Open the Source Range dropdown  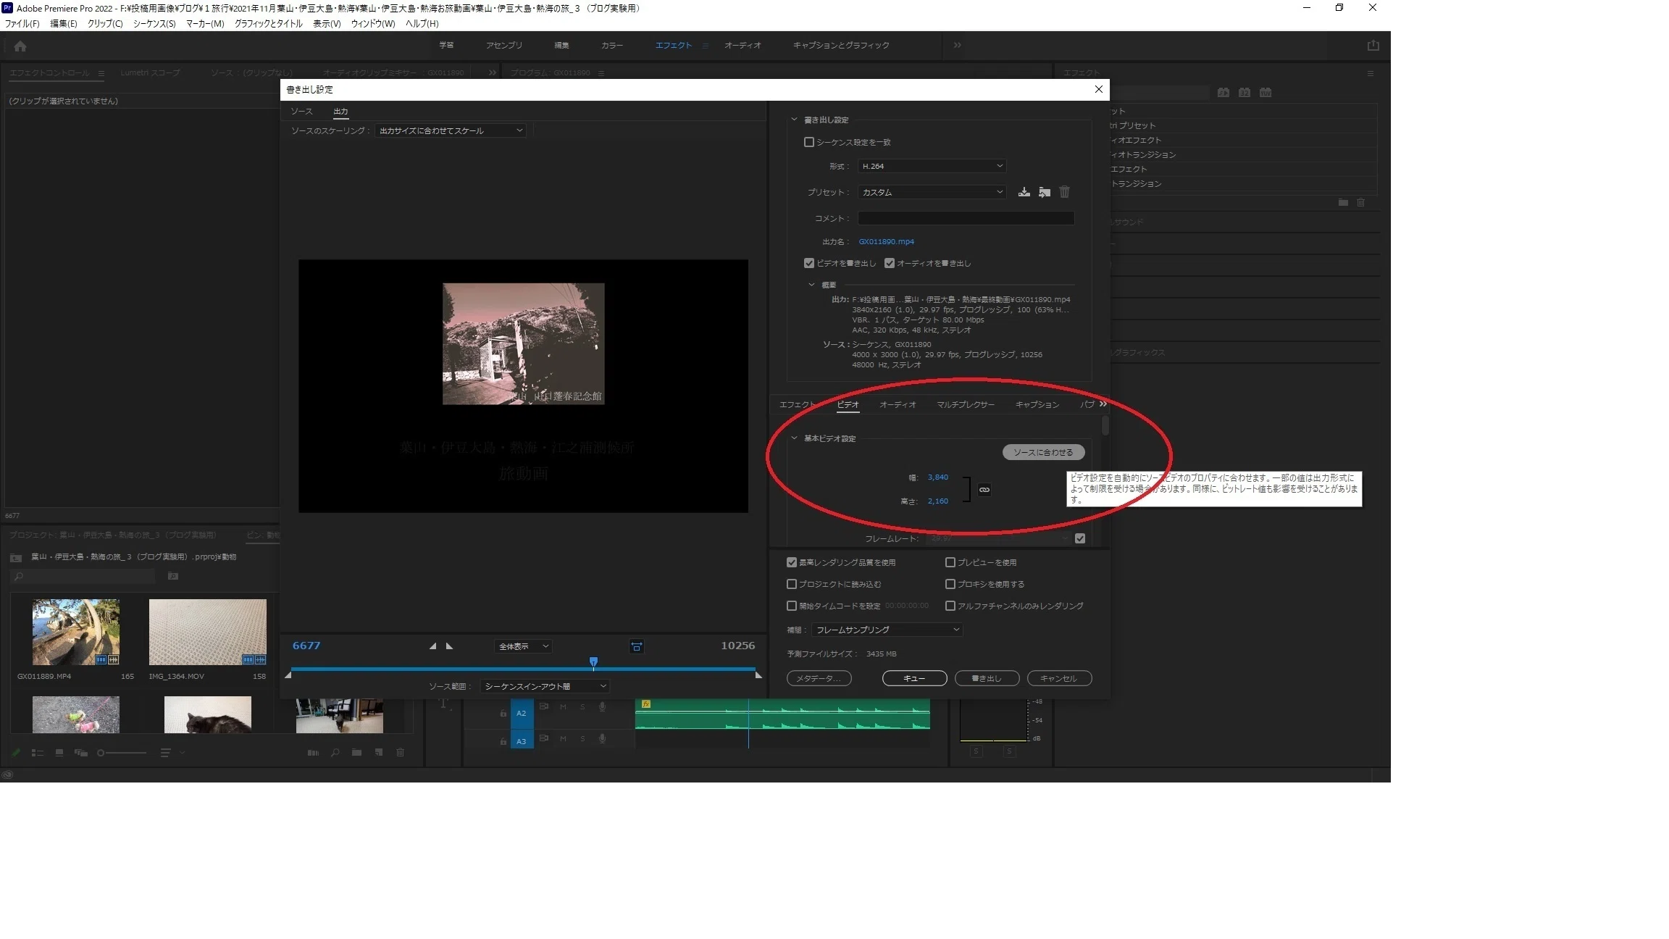click(x=544, y=686)
